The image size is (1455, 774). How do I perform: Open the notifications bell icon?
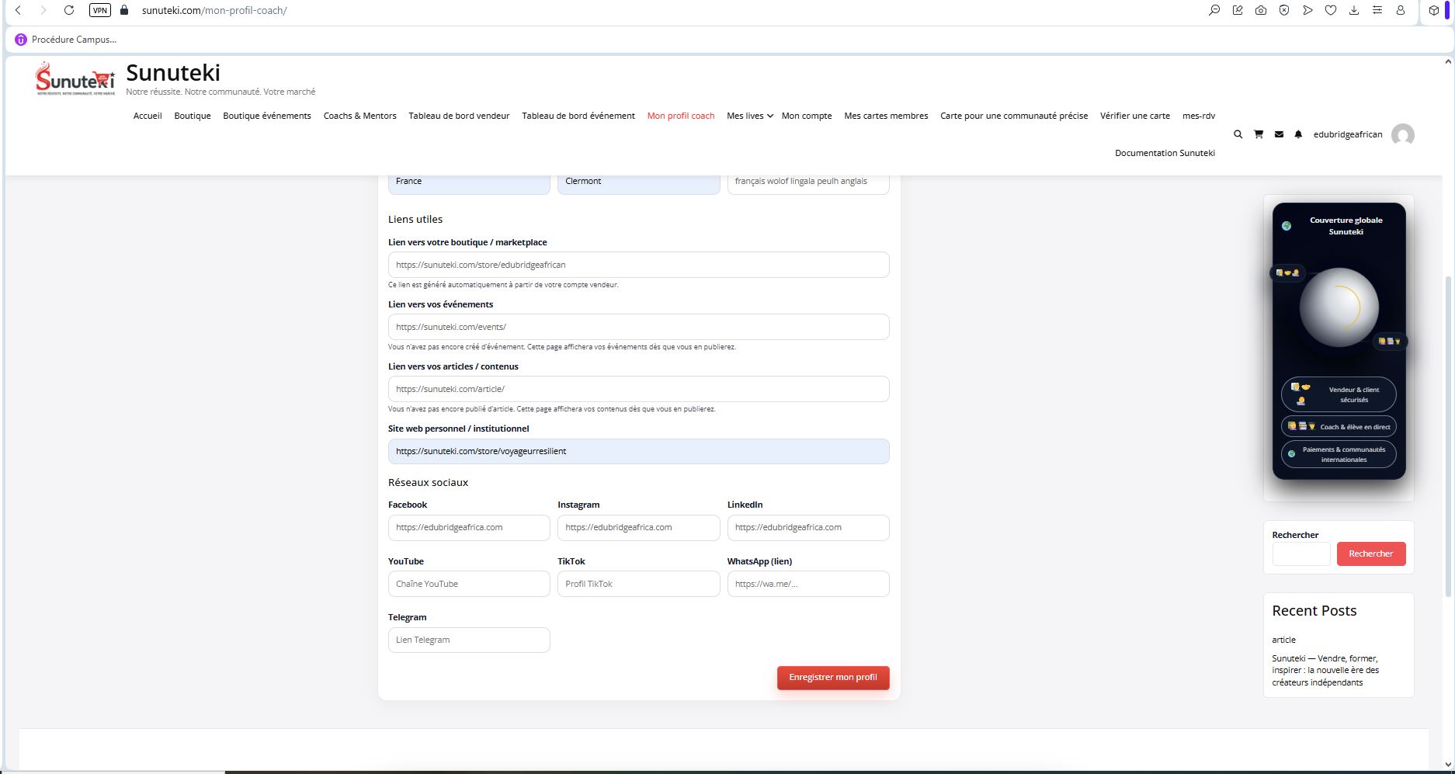coord(1298,134)
